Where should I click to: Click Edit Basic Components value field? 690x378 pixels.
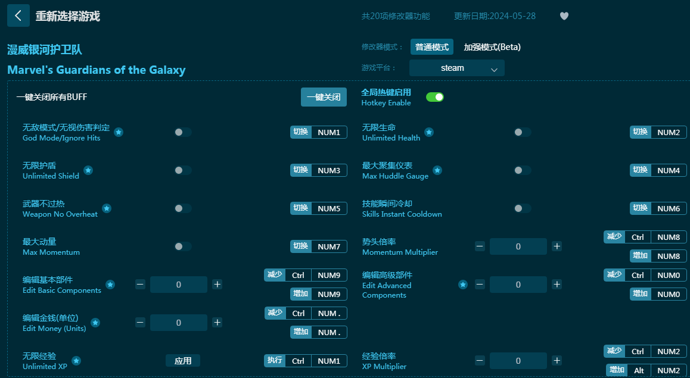coord(178,285)
